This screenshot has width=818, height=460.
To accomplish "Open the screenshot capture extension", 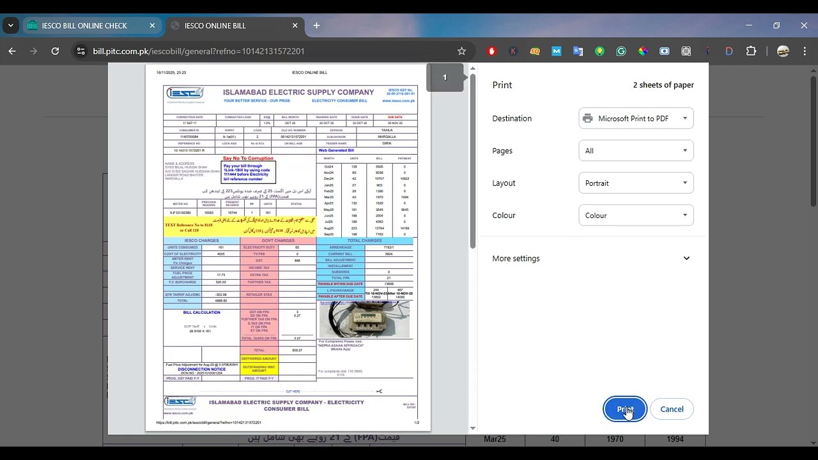I will point(686,51).
